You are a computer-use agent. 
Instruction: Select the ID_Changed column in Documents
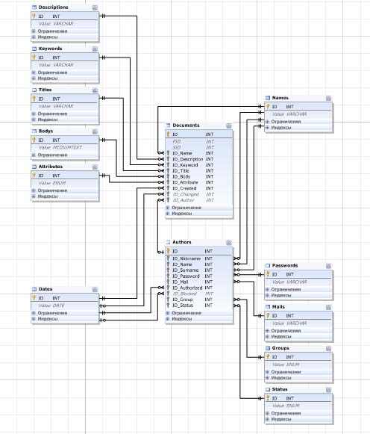(199, 194)
